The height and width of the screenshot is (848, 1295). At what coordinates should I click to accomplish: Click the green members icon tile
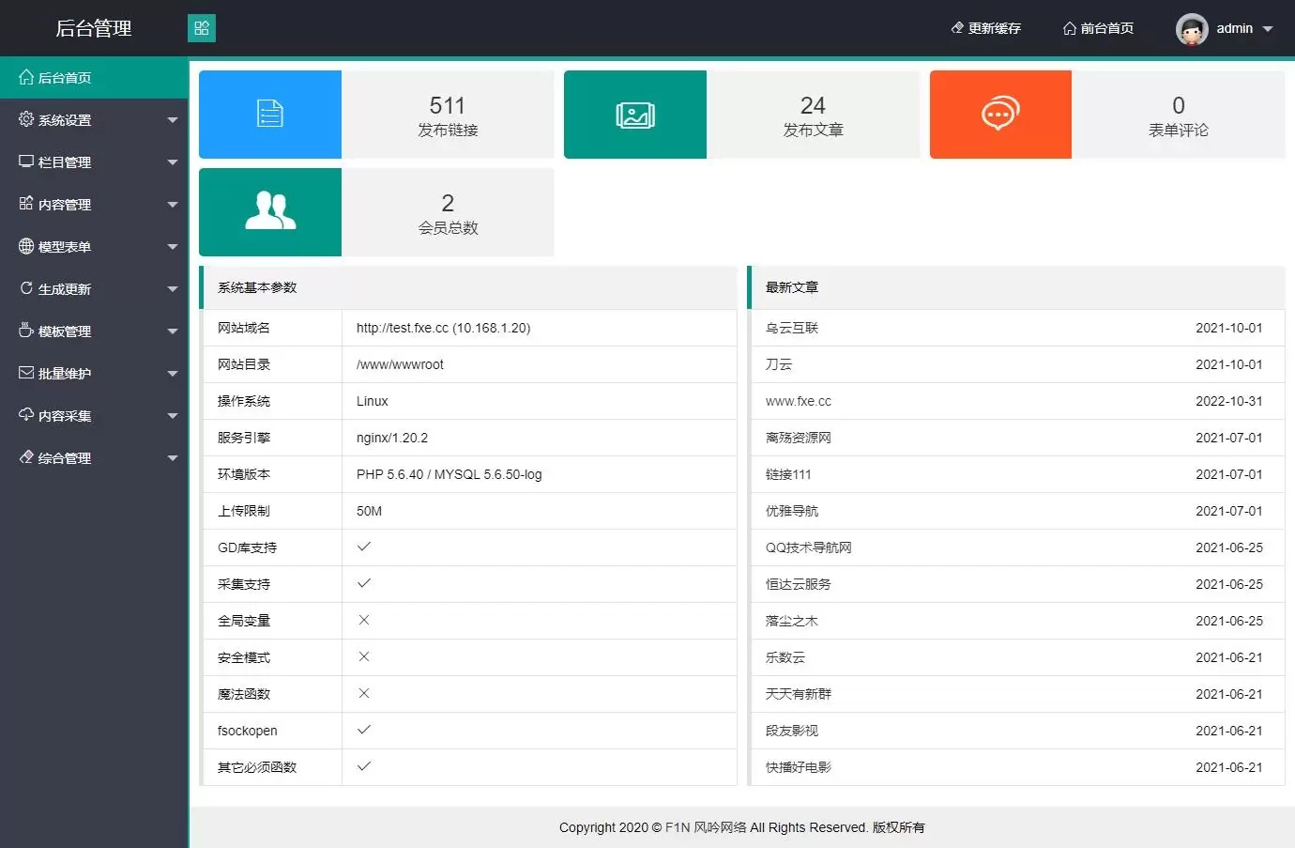tap(270, 212)
